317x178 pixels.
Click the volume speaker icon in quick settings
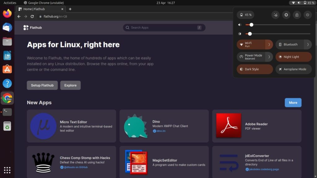(240, 25)
